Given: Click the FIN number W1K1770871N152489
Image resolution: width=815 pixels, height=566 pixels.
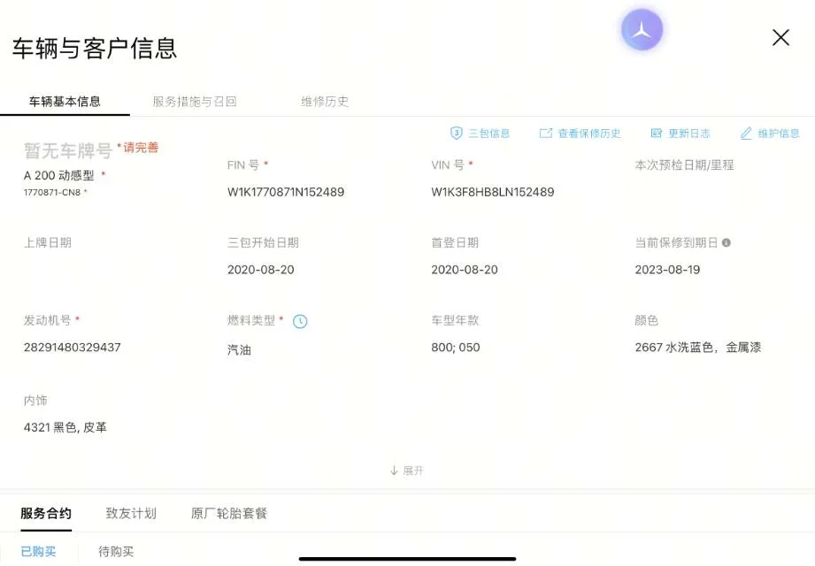Looking at the screenshot, I should [286, 192].
